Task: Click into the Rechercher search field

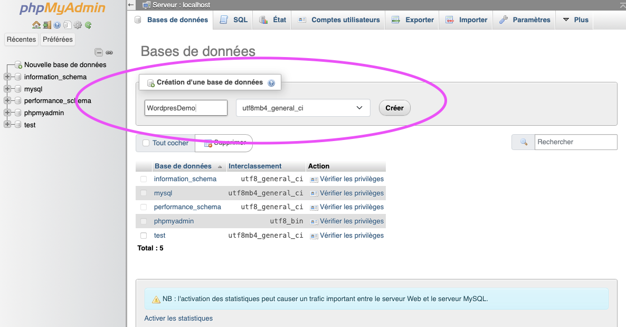Action: (x=575, y=142)
